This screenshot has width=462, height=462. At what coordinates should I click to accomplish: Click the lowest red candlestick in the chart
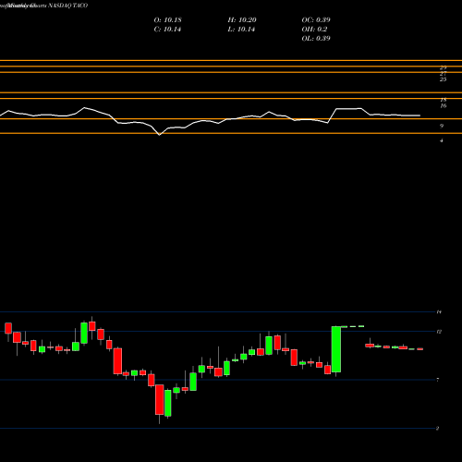click(160, 399)
